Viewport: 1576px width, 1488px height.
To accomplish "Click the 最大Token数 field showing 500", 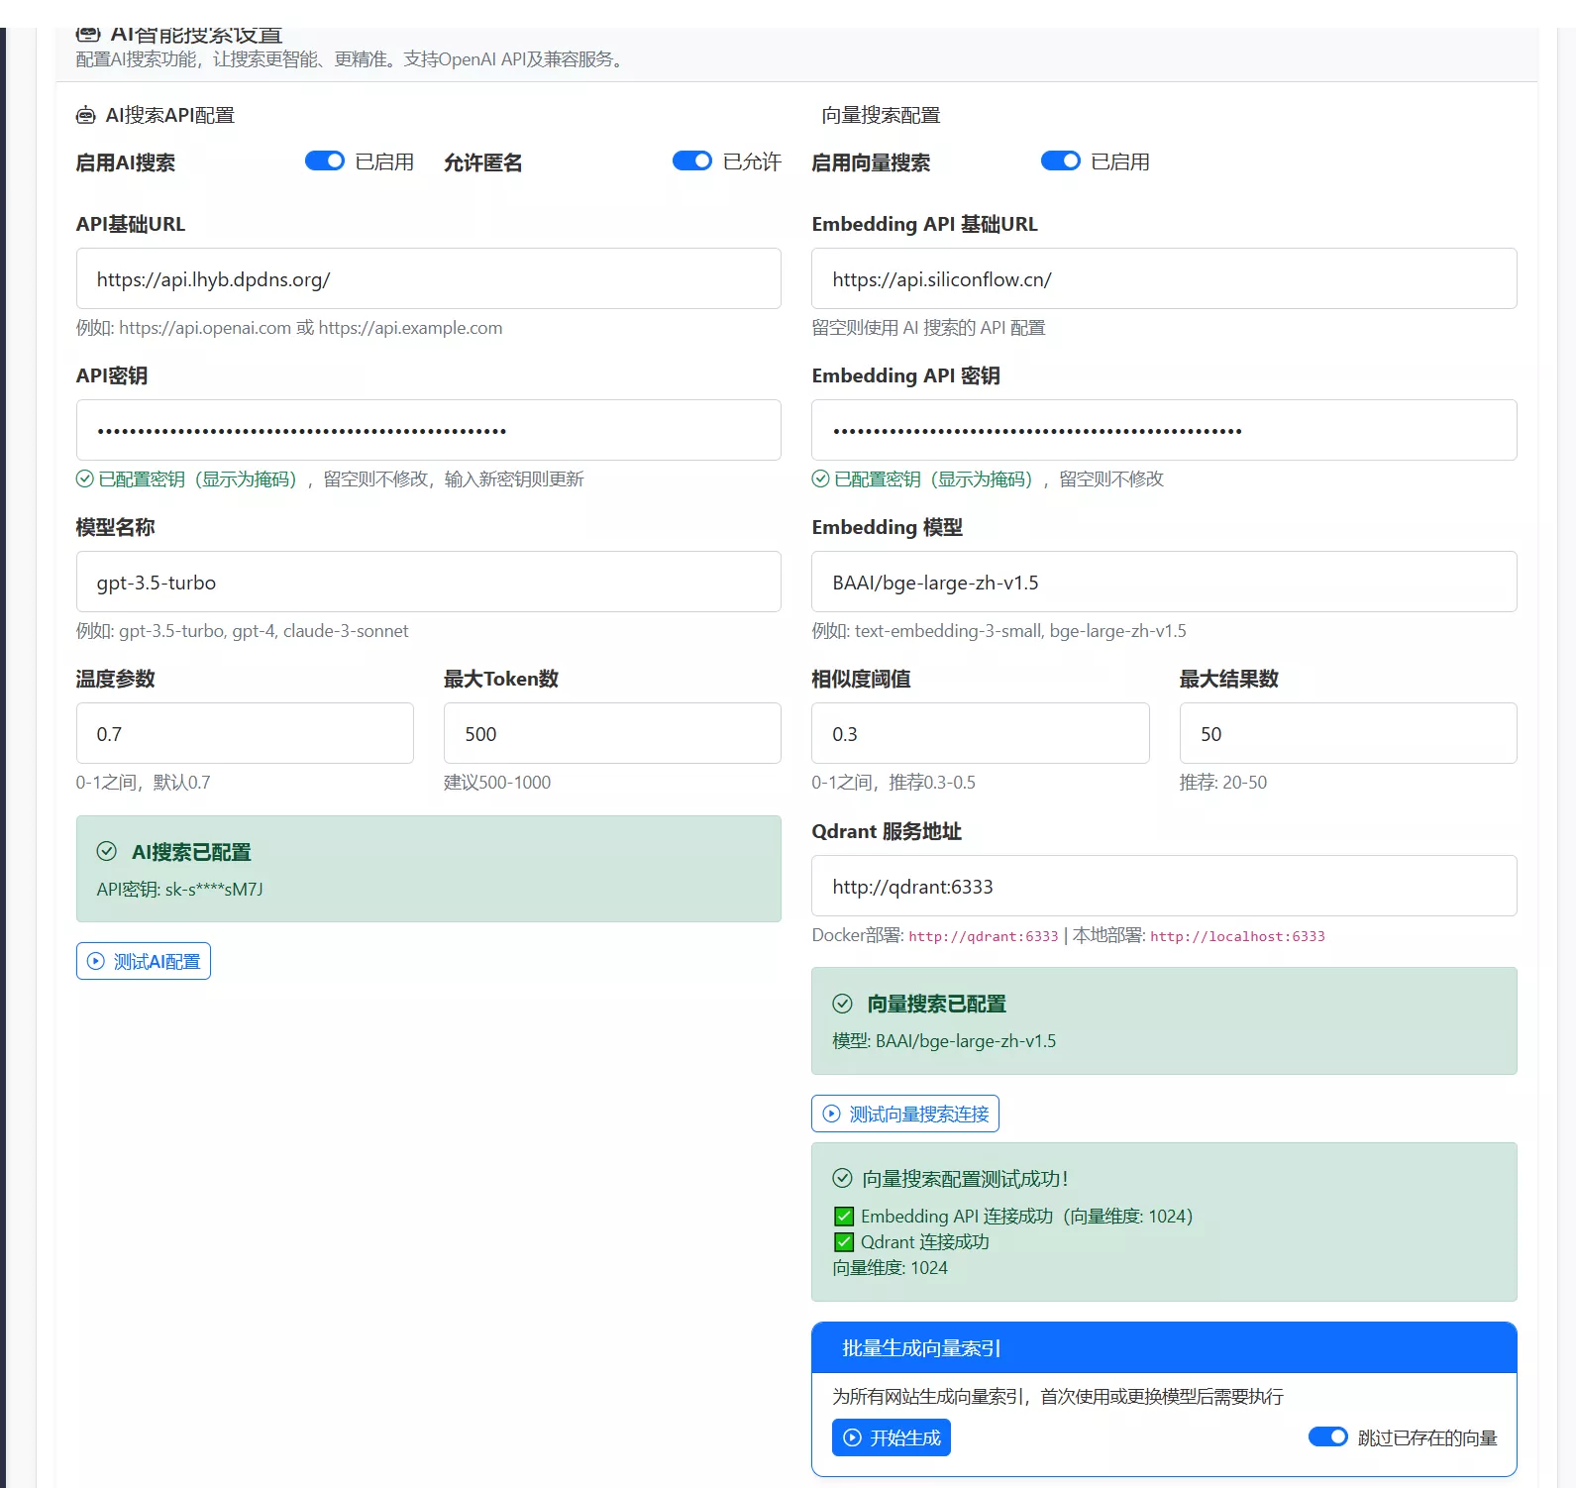I will coord(612,733).
